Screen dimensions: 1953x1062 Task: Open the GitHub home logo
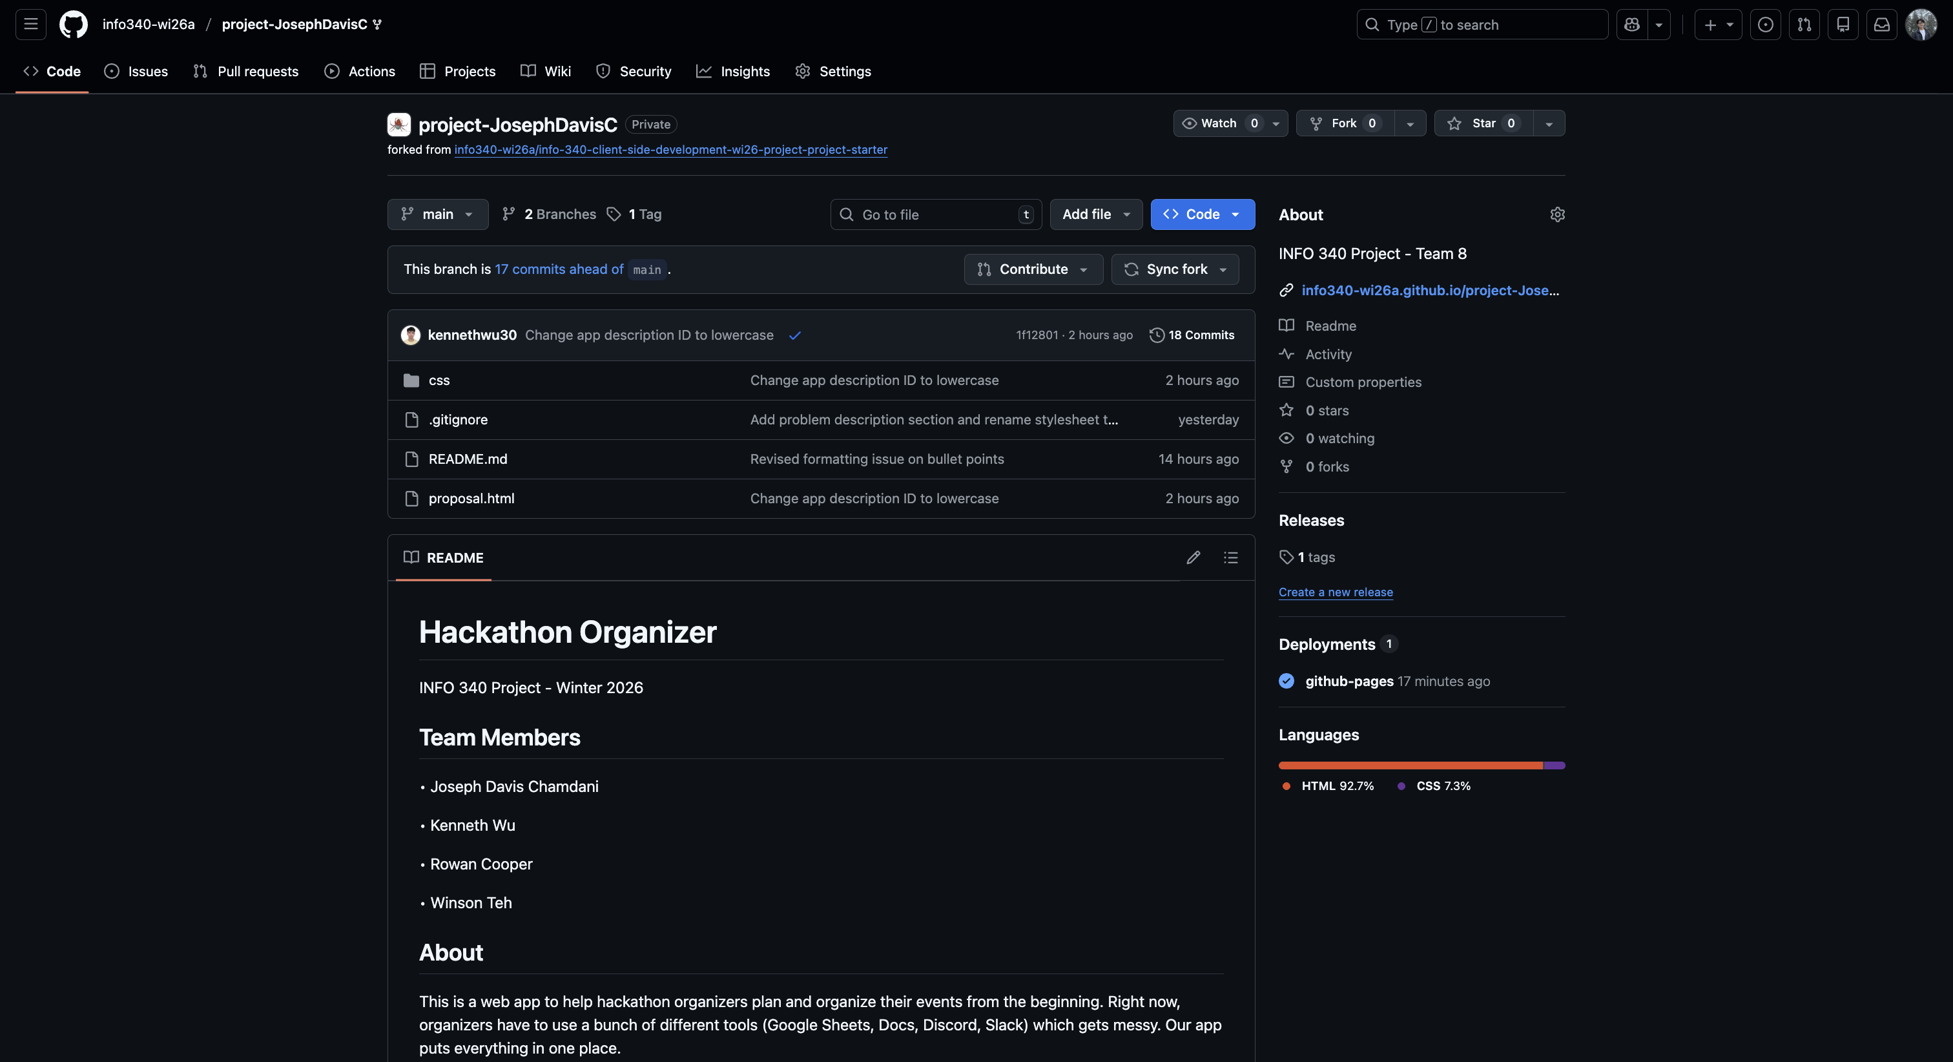click(73, 23)
